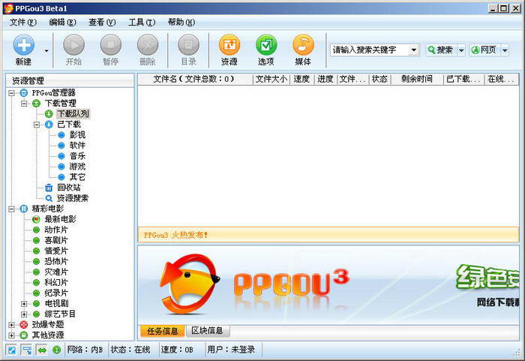Click the first blue status bar icon
This screenshot has height=361, width=525.
11,350
